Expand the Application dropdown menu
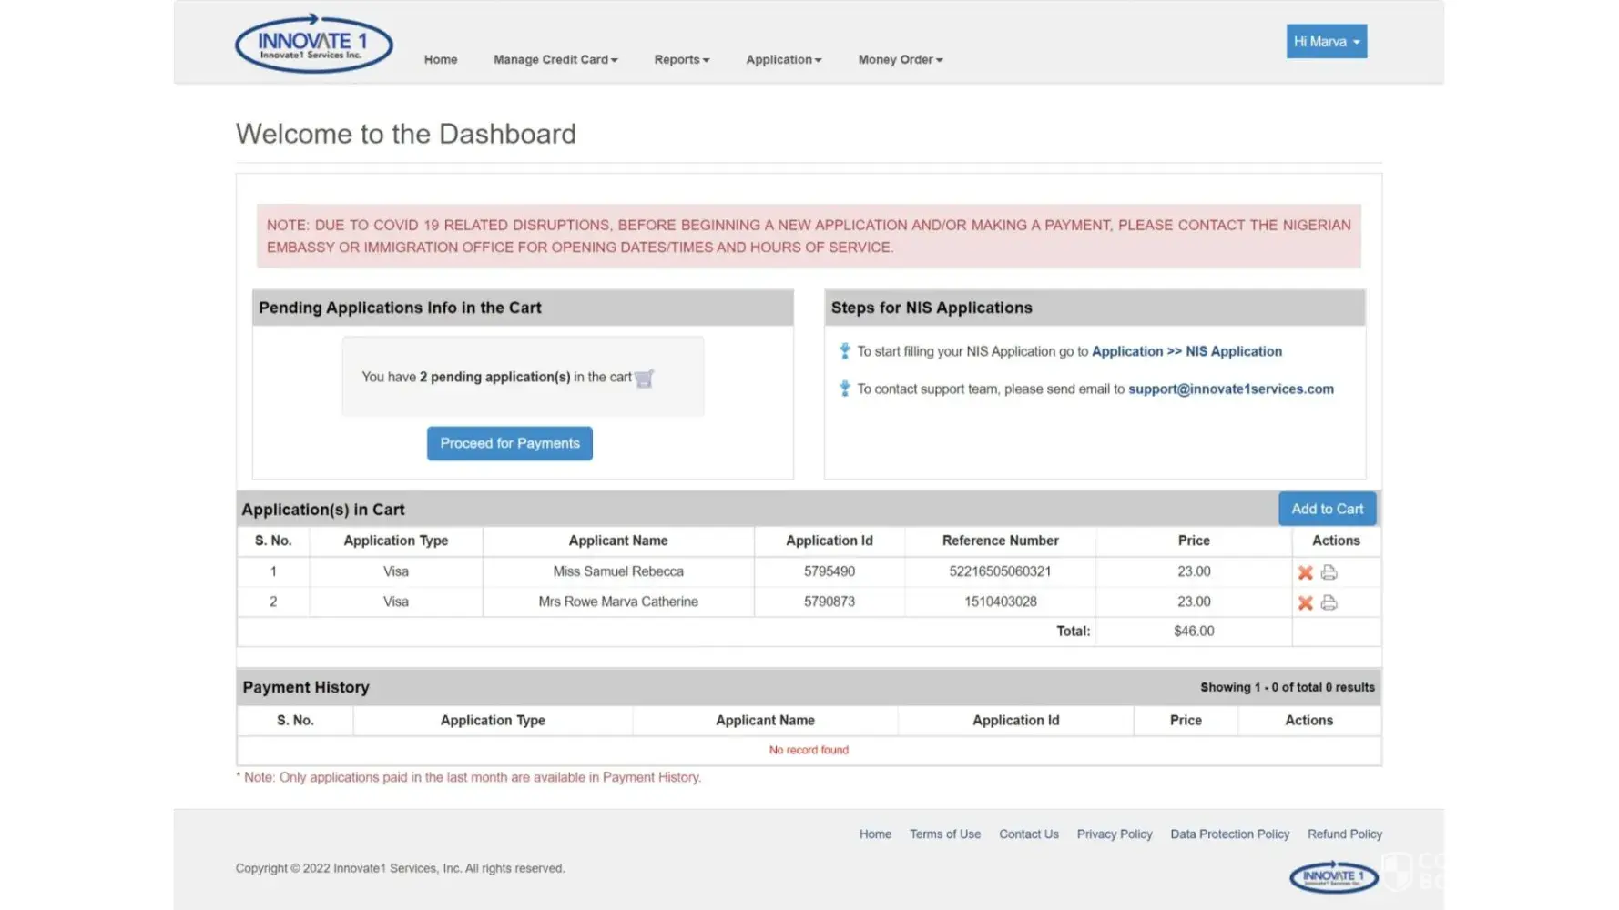The height and width of the screenshot is (910, 1619). [783, 60]
